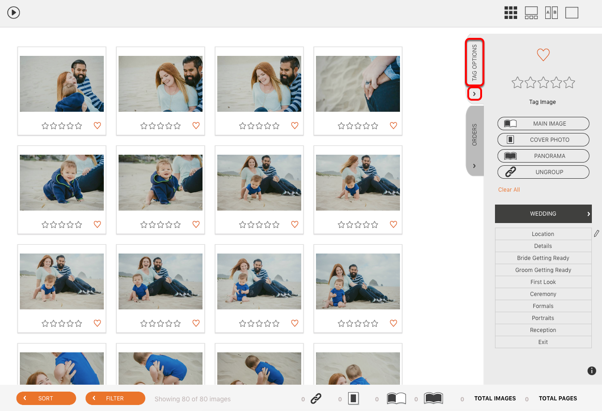Viewport: 602px width, 411px height.
Task: Click the Total Pages counter
Action: pos(558,399)
